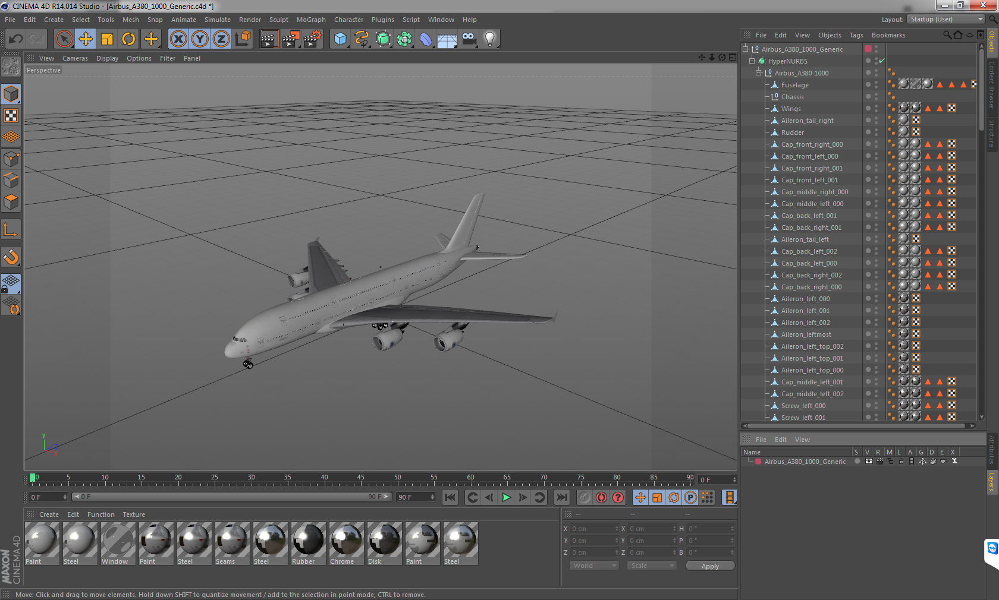This screenshot has width=999, height=600.
Task: Toggle X axis lock
Action: (178, 39)
